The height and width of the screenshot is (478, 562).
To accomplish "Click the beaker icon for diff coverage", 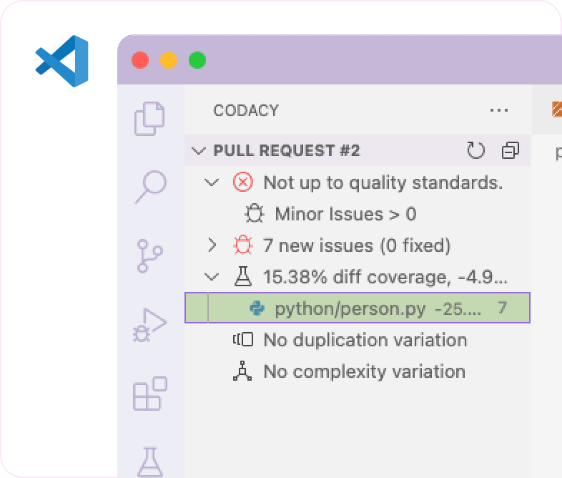I will pyautogui.click(x=243, y=276).
